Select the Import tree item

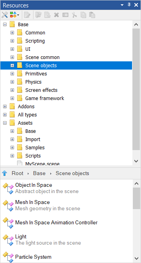pyautogui.click(x=33, y=140)
